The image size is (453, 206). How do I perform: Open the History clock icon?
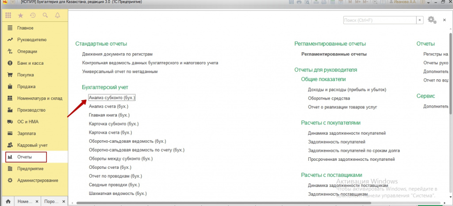point(33,16)
